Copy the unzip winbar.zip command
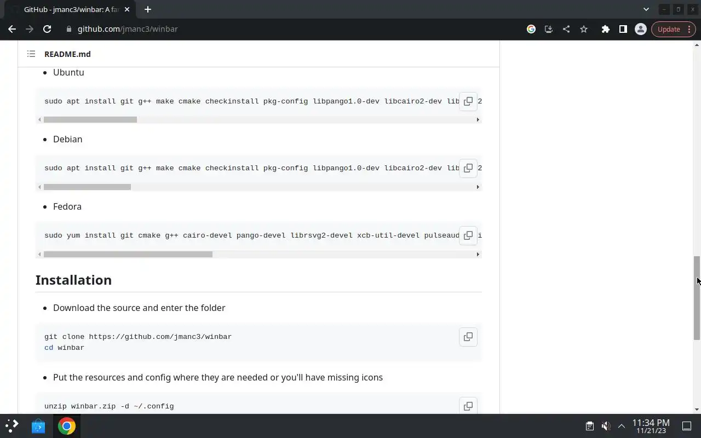Image resolution: width=701 pixels, height=438 pixels. [x=468, y=406]
